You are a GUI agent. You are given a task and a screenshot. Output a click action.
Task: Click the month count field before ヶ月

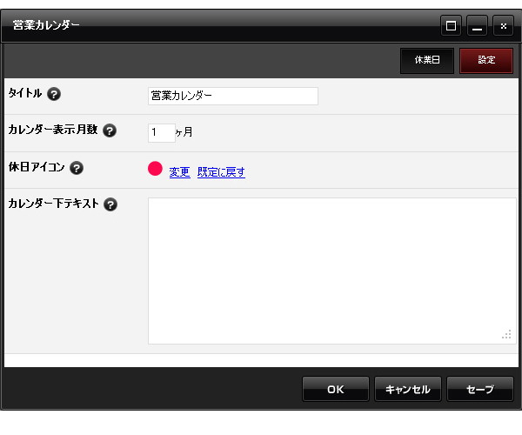162,133
